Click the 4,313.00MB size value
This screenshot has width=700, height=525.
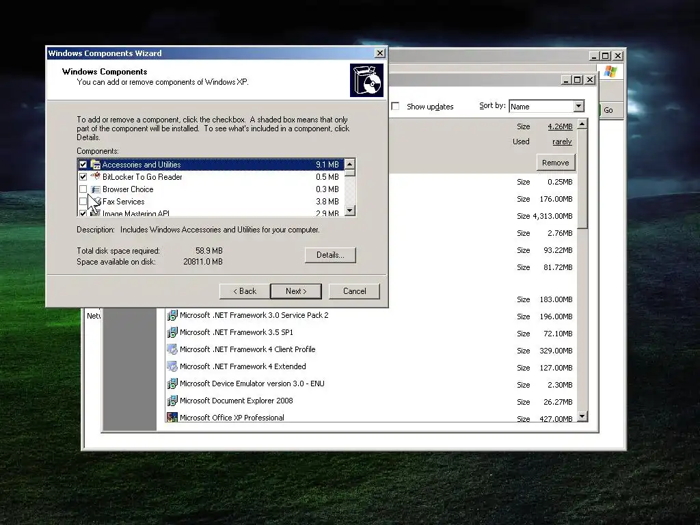pos(552,216)
